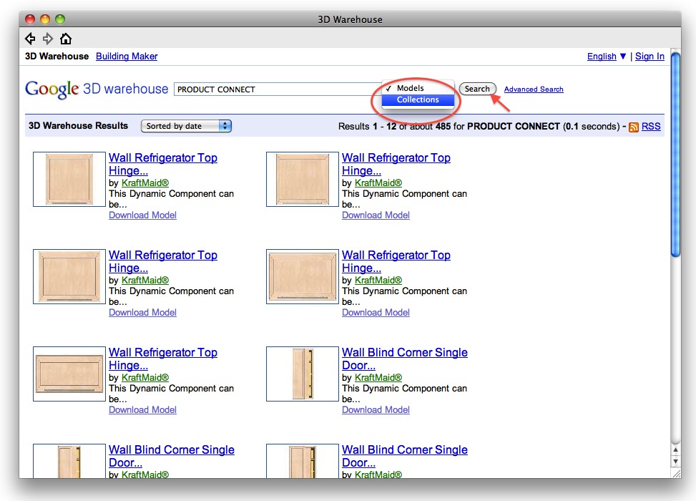Click the blue vertical scrollbar thumb
Image resolution: width=696 pixels, height=501 pixels.
tap(675, 155)
